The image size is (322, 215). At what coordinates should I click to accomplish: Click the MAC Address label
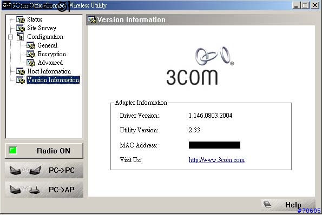[139, 145]
